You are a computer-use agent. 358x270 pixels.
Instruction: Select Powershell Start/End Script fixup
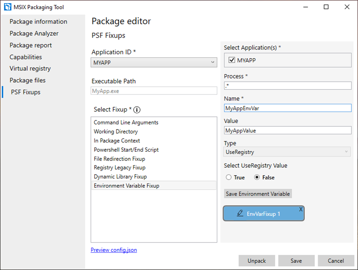[153, 150]
